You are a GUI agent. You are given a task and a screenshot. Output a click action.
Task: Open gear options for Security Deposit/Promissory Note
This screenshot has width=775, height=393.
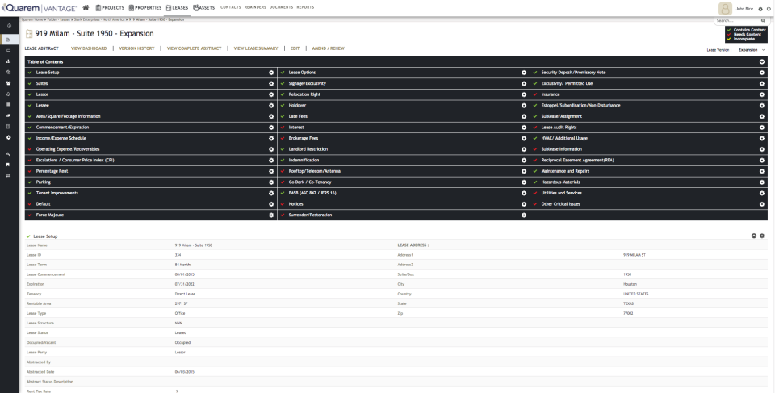(x=761, y=73)
